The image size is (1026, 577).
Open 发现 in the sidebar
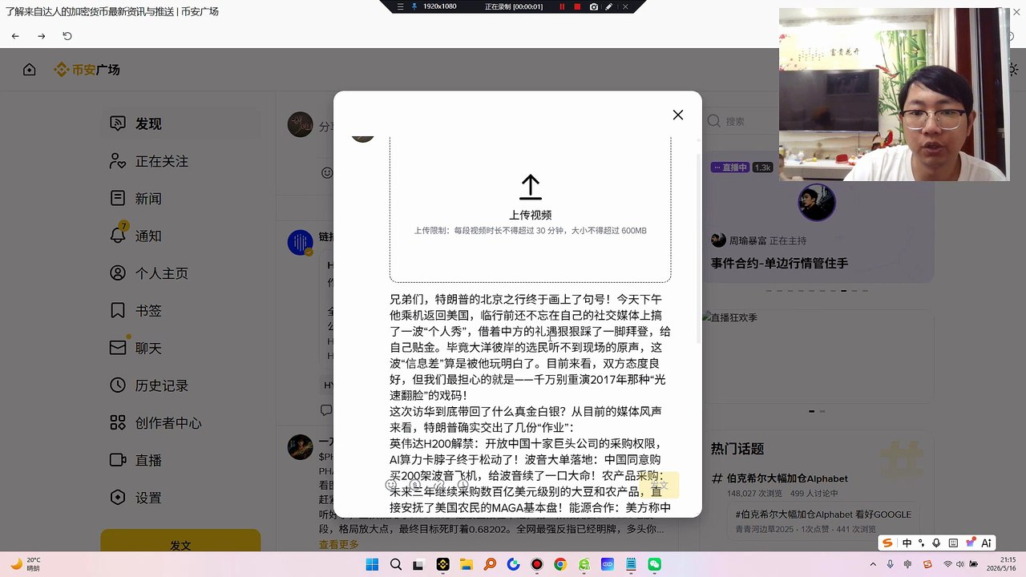[x=181, y=123]
